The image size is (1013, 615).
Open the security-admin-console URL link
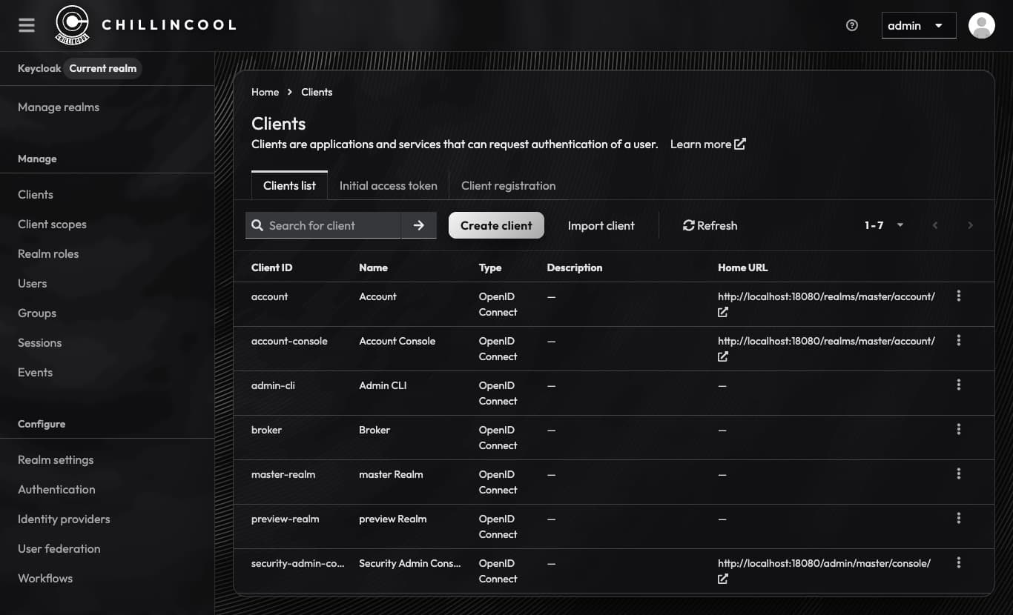click(824, 563)
